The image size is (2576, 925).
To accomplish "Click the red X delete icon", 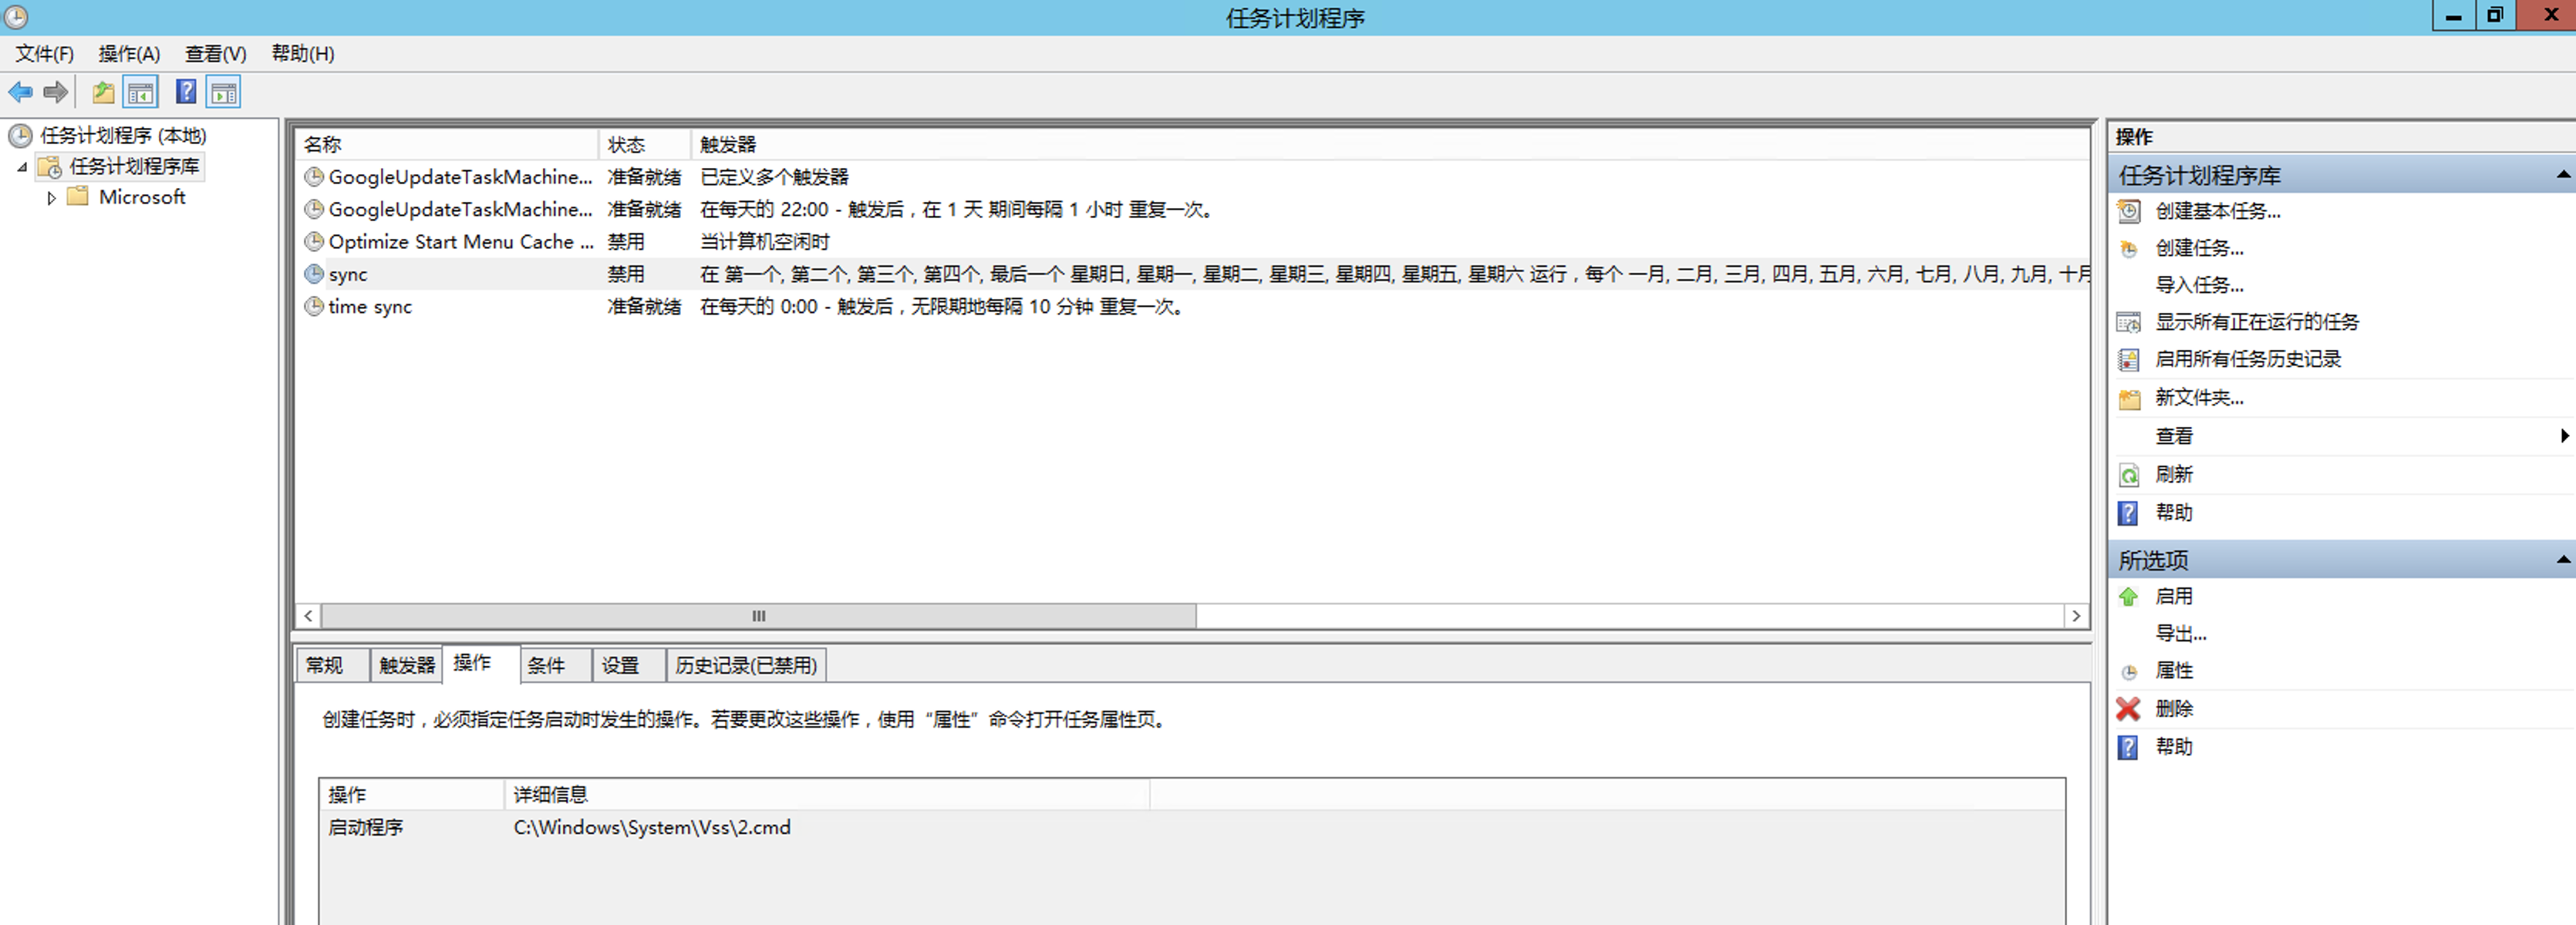I will [2128, 708].
